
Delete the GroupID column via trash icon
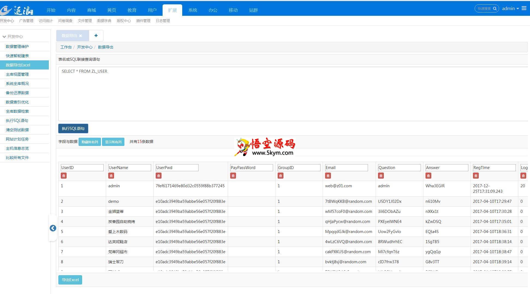pyautogui.click(x=280, y=176)
